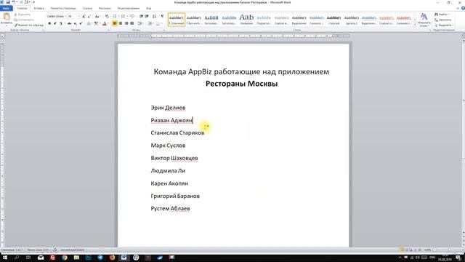The image size is (465, 262).
Task: Toggle Italic formatting in the ribbon
Action: click(x=55, y=23)
